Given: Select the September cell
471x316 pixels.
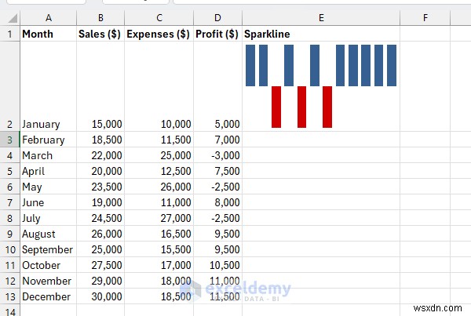Looking at the screenshot, I should [49, 249].
